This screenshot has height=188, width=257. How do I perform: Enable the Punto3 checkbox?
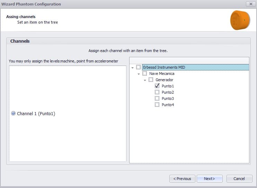[x=157, y=99]
